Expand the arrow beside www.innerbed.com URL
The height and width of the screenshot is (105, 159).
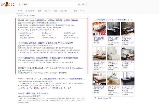point(57,60)
